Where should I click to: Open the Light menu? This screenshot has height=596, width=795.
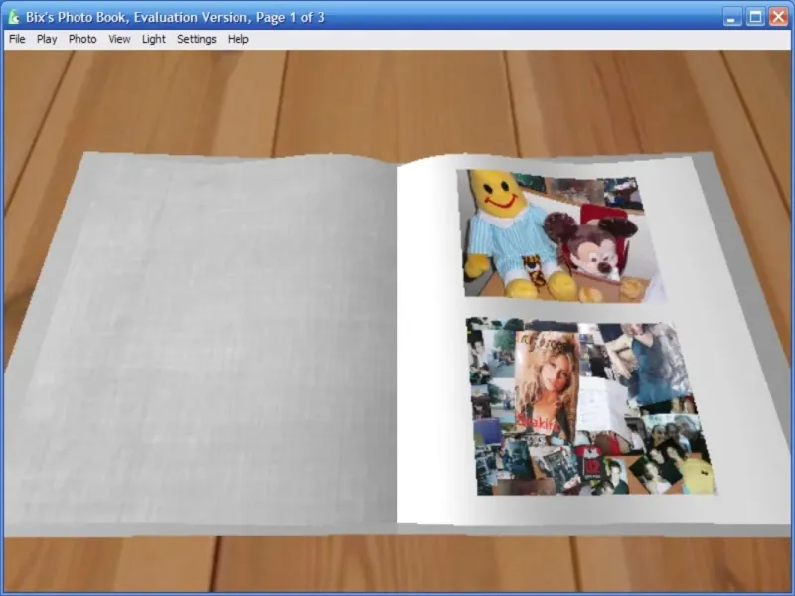click(154, 39)
